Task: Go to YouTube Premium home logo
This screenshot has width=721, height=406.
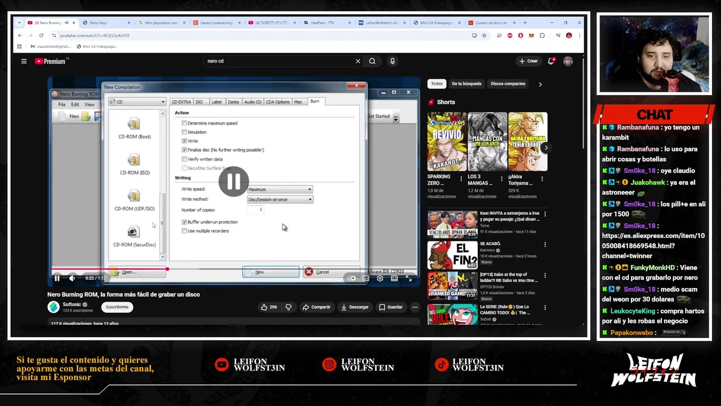Action: [x=50, y=61]
